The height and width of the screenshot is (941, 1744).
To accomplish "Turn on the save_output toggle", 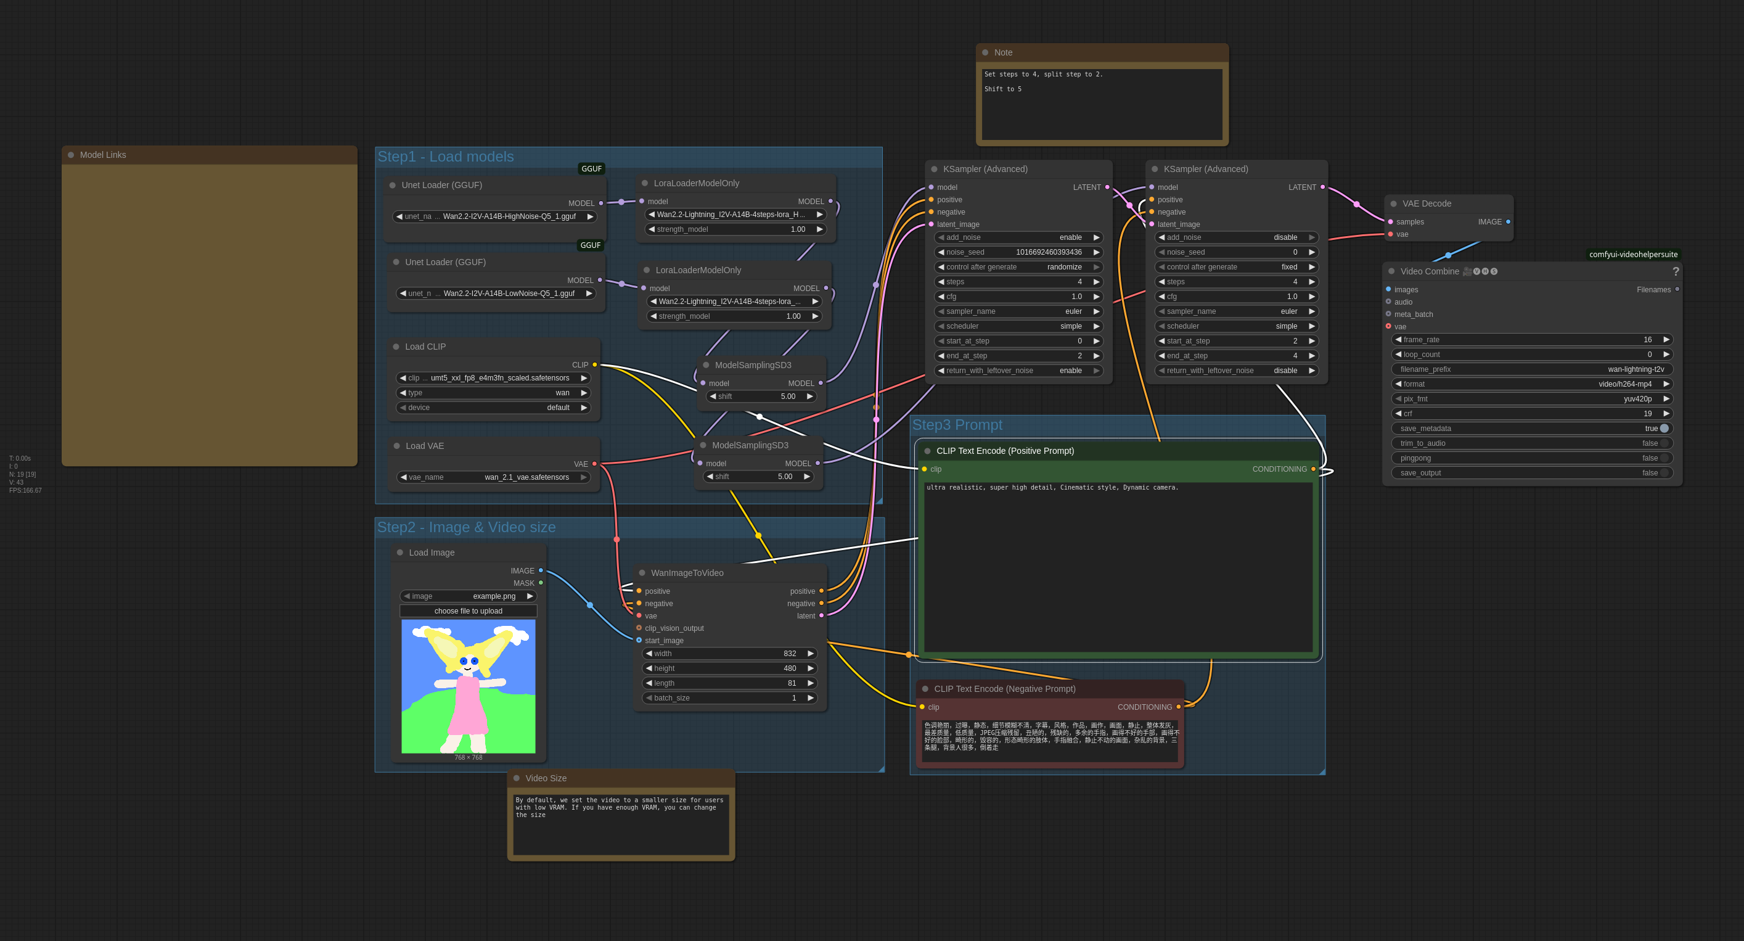I will (x=1663, y=473).
